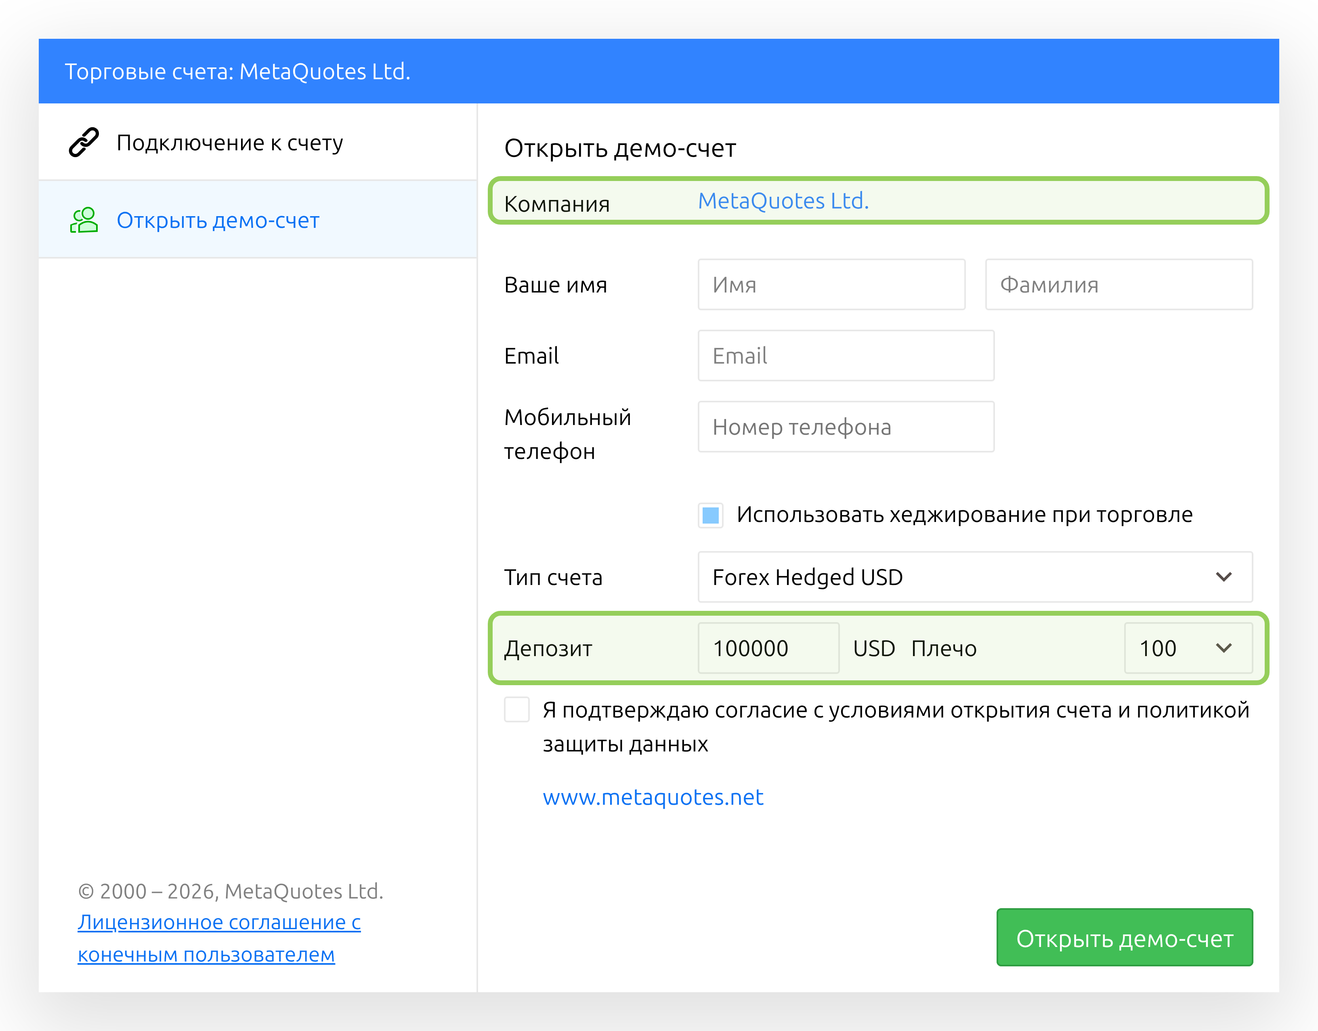Focus the Имя first name field
1318x1031 pixels.
(x=831, y=285)
